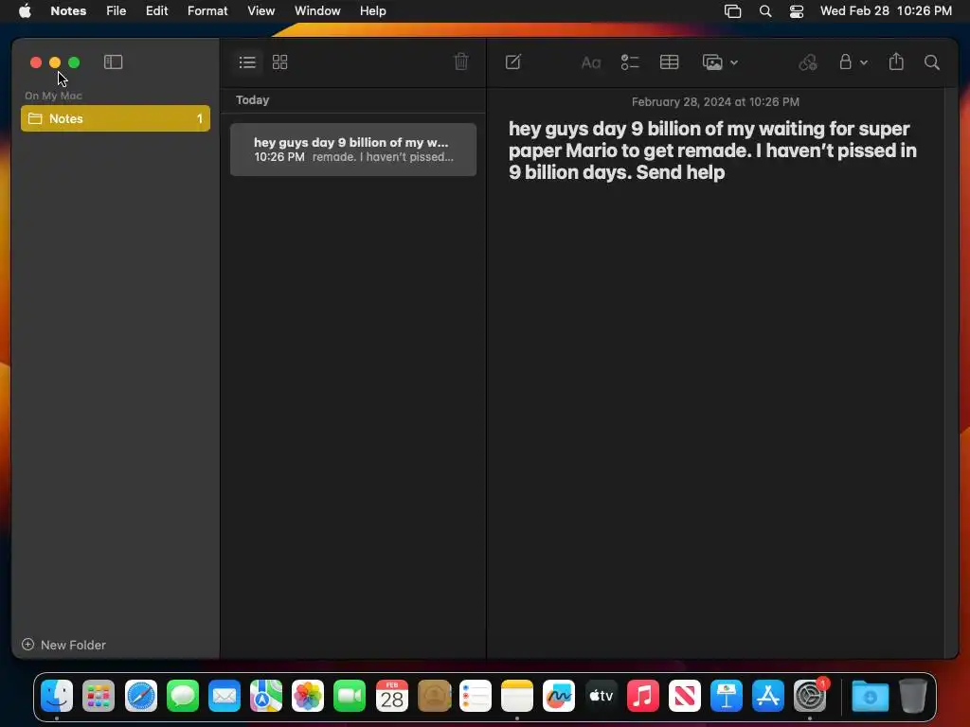Viewport: 970px width, 727px height.
Task: Open the Format menu
Action: pos(207,11)
